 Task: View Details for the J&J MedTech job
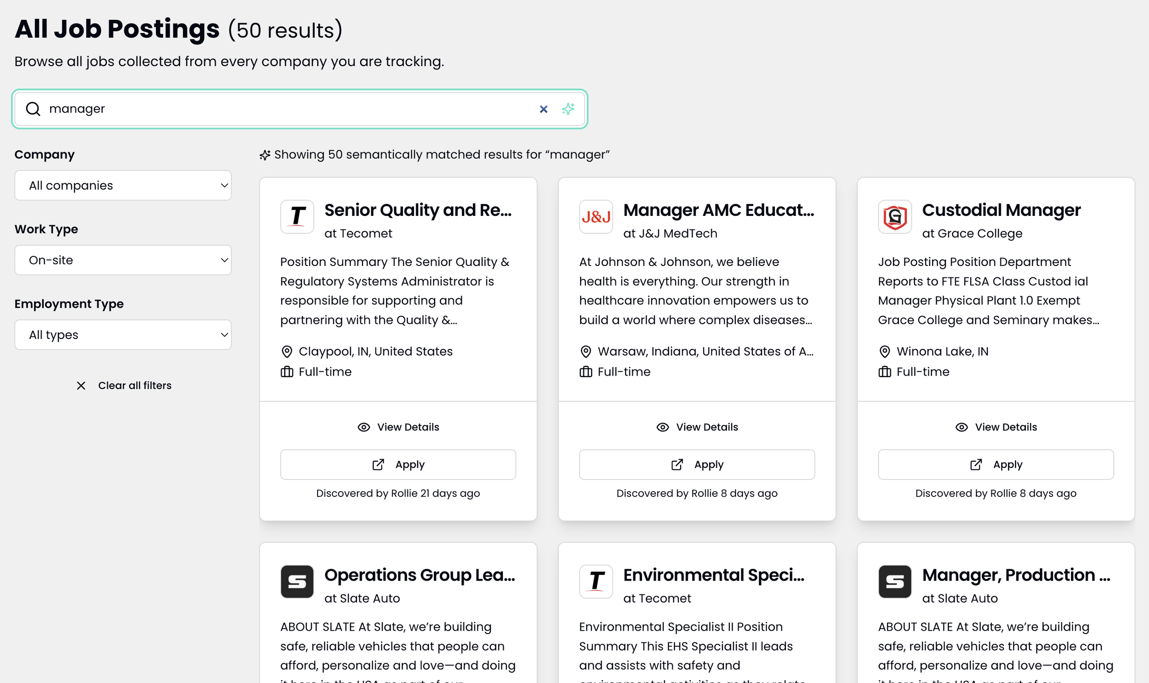697,427
